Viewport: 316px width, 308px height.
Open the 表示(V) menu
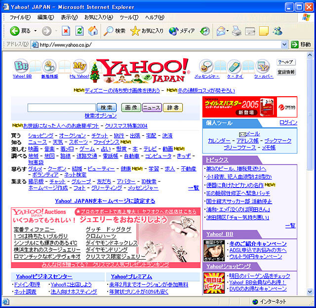coord(69,17)
